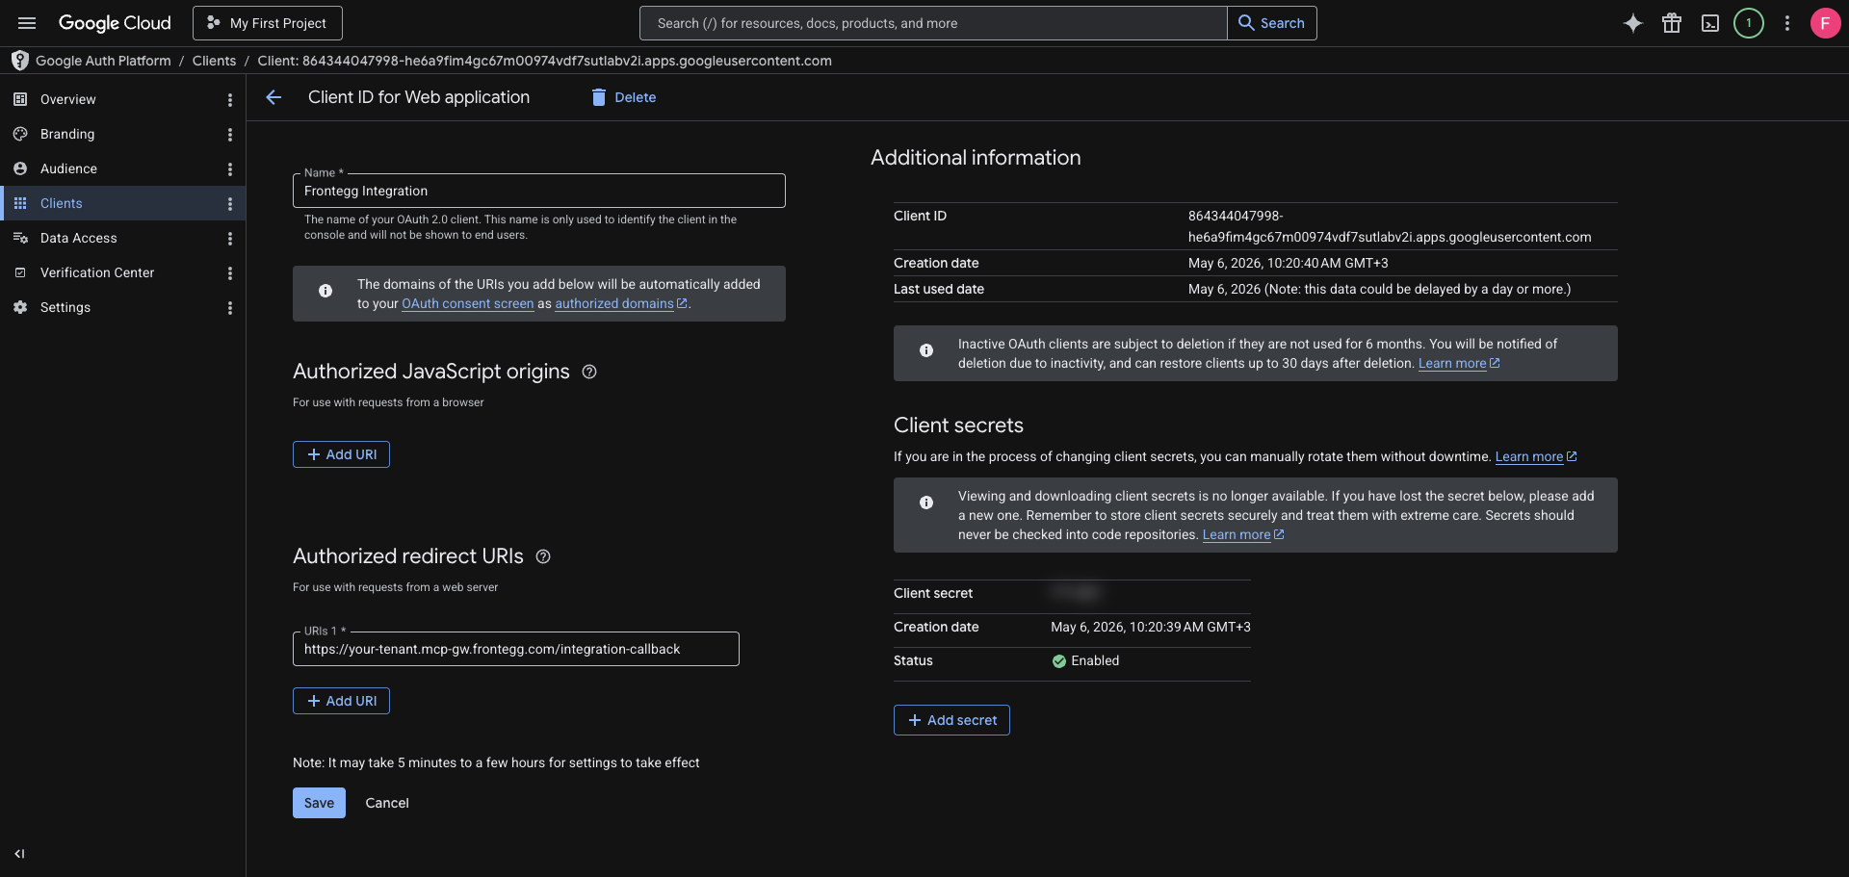Open the OAuth consent screen link

tap(467, 303)
